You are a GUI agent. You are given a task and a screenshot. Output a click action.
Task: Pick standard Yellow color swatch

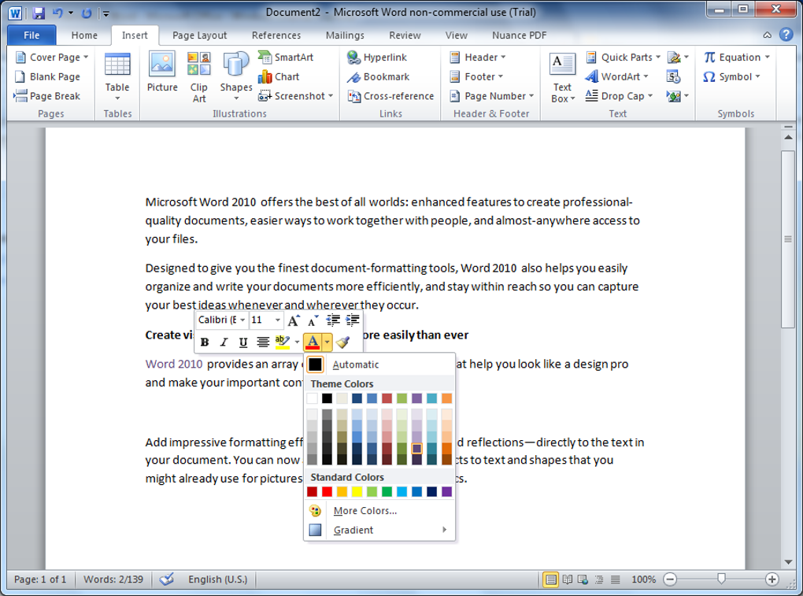[x=357, y=491]
